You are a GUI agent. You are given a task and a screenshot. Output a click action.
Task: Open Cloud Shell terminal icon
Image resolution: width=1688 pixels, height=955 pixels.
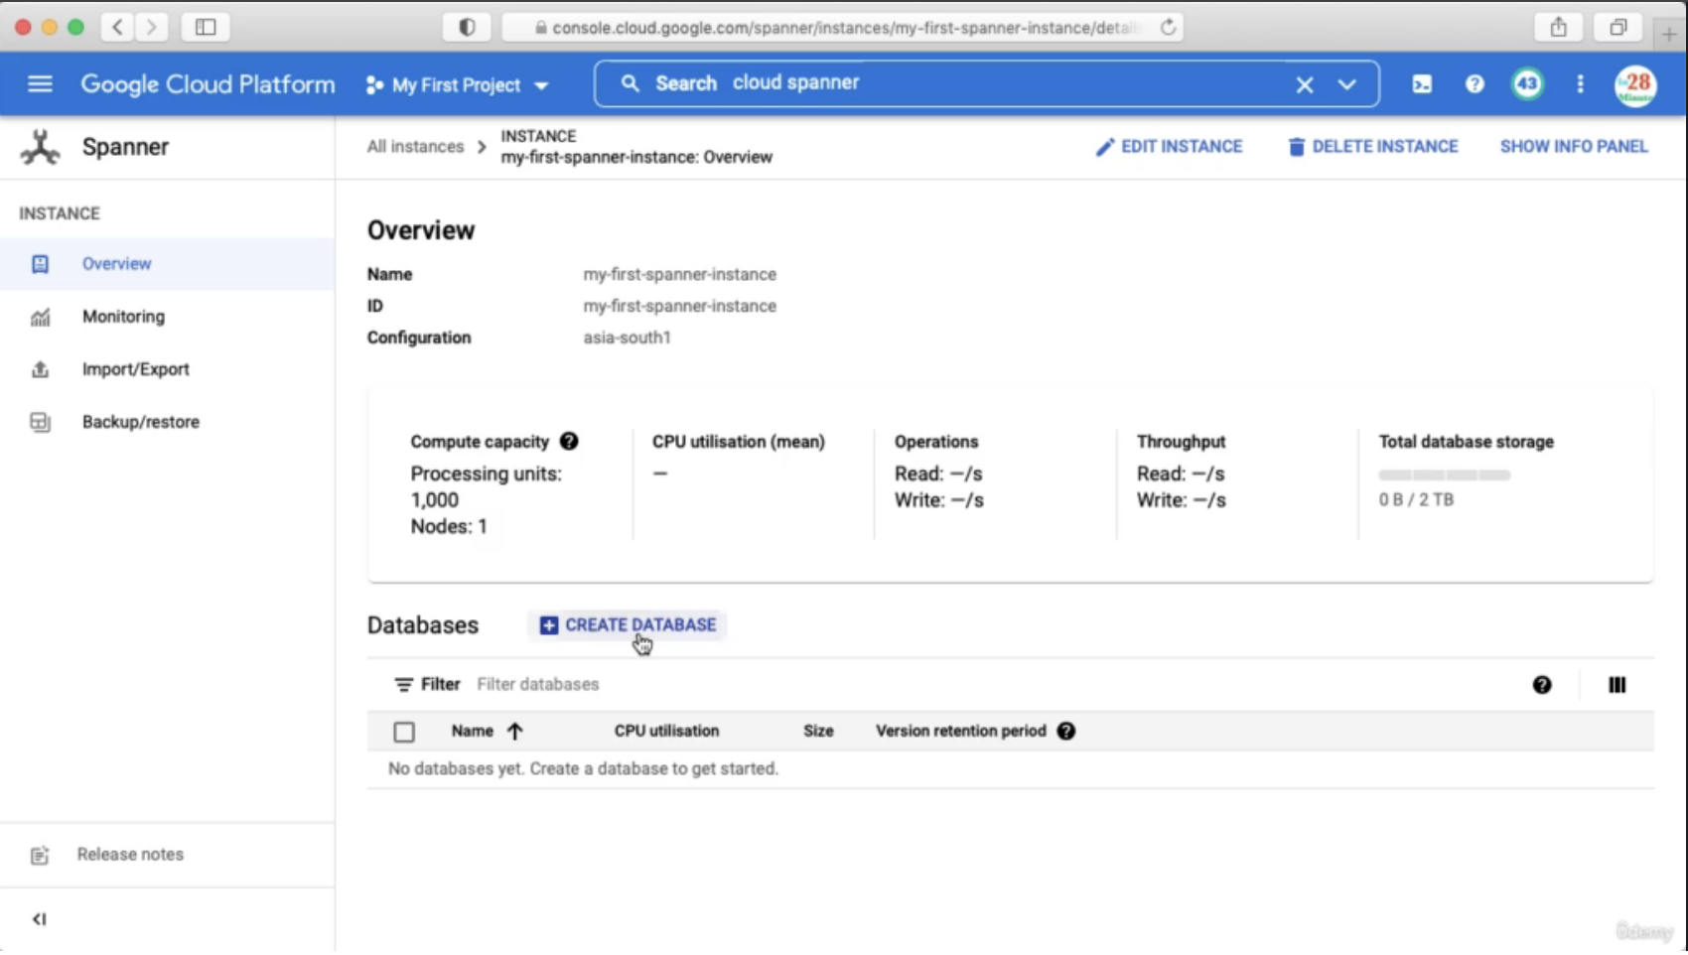coord(1422,84)
